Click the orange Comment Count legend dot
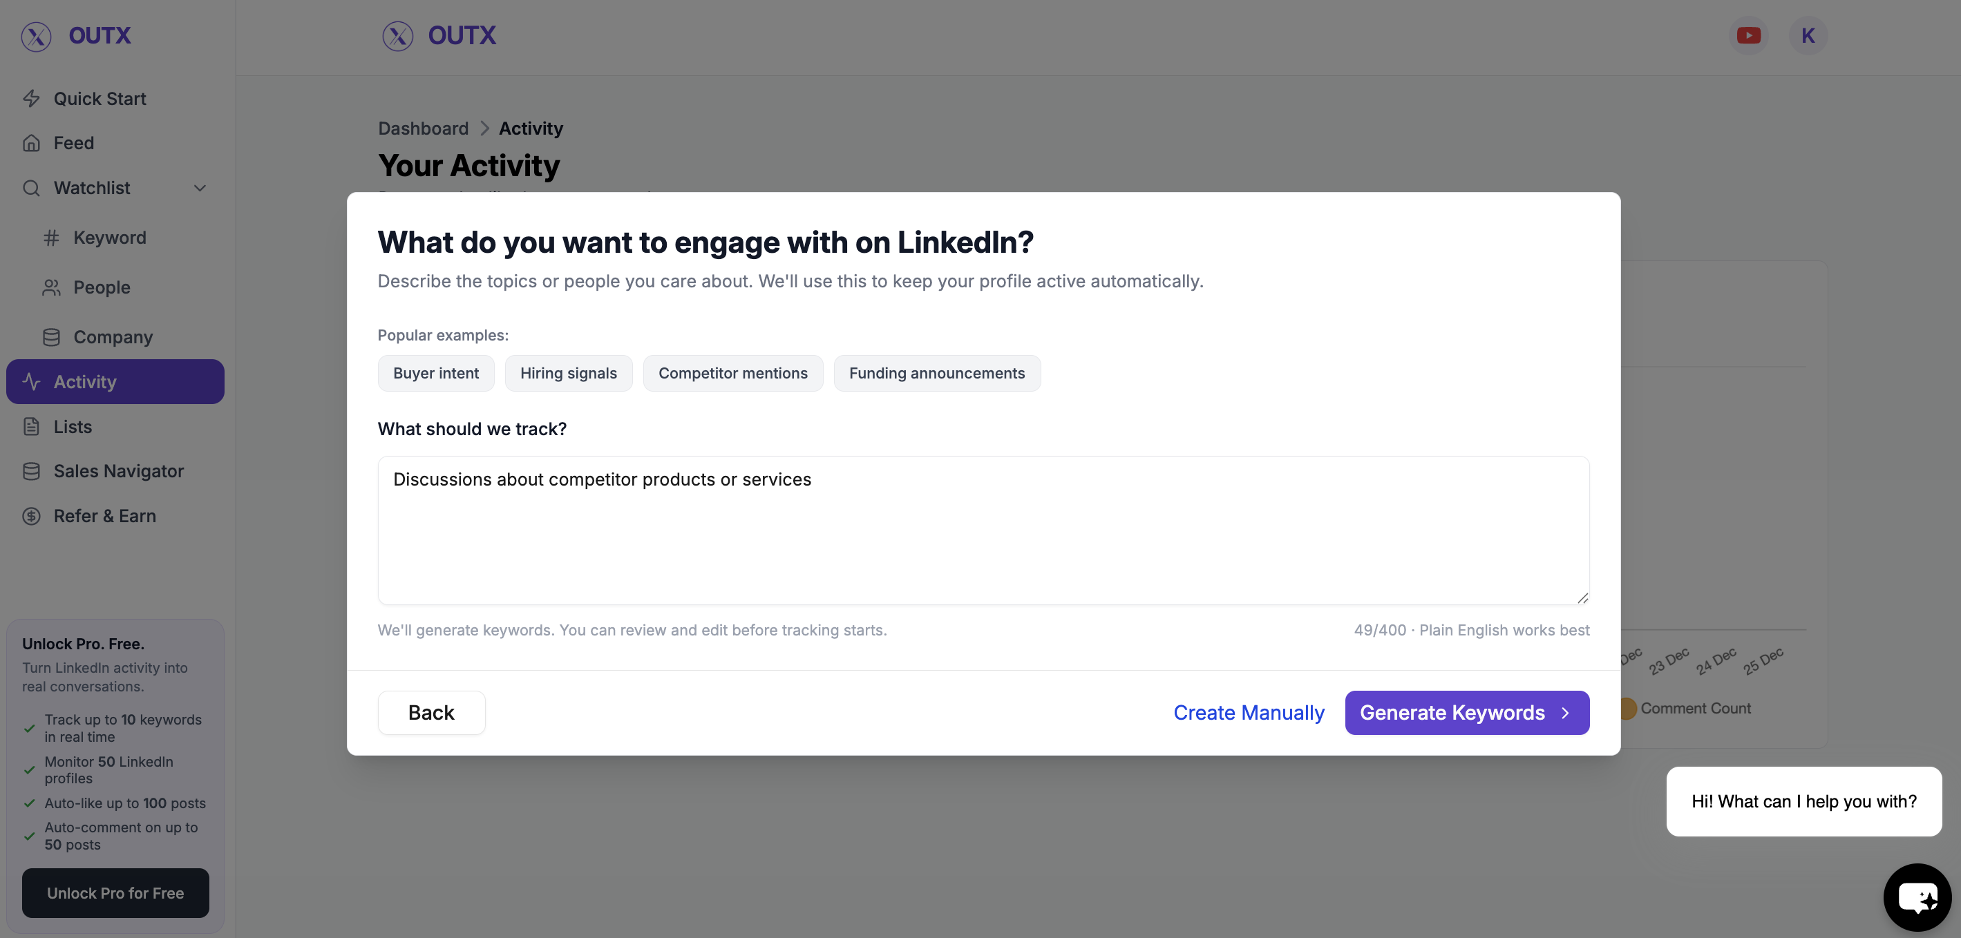 coord(1627,708)
